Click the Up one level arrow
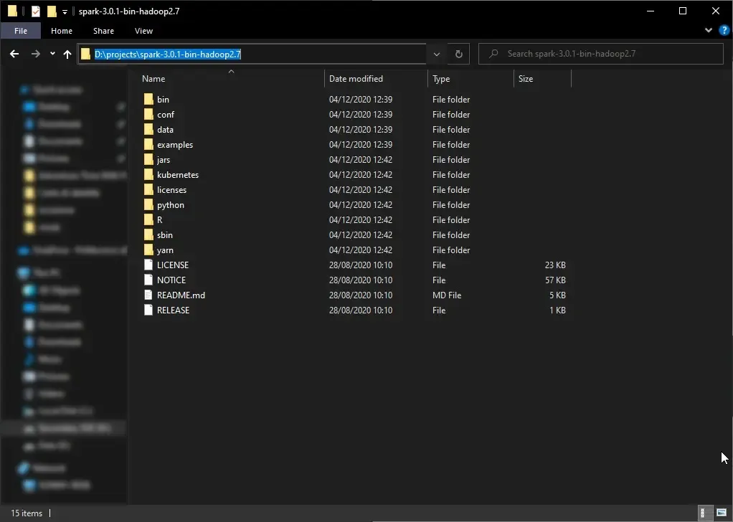Screen dimensions: 733x522 (x=67, y=54)
